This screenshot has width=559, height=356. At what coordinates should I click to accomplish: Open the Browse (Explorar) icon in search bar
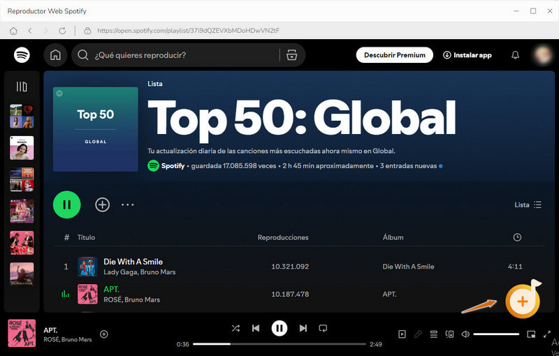tap(291, 55)
